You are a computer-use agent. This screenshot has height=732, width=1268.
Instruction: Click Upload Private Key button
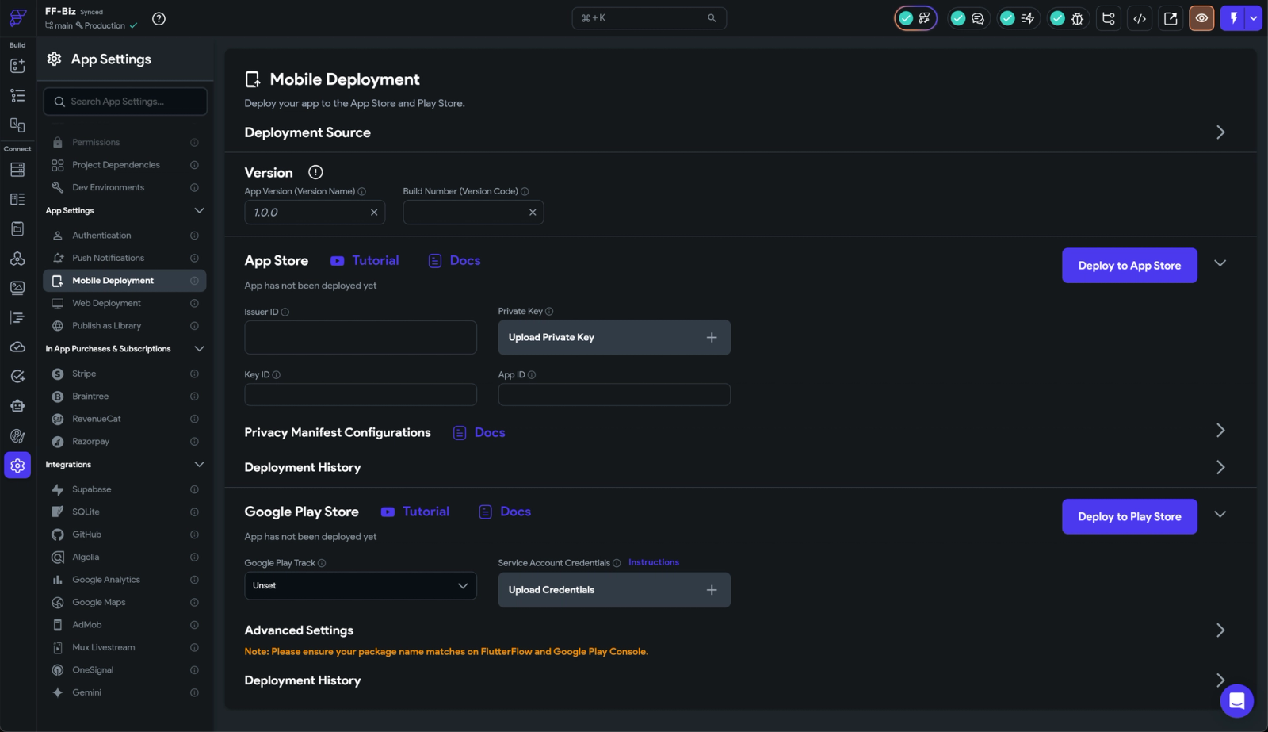point(614,337)
